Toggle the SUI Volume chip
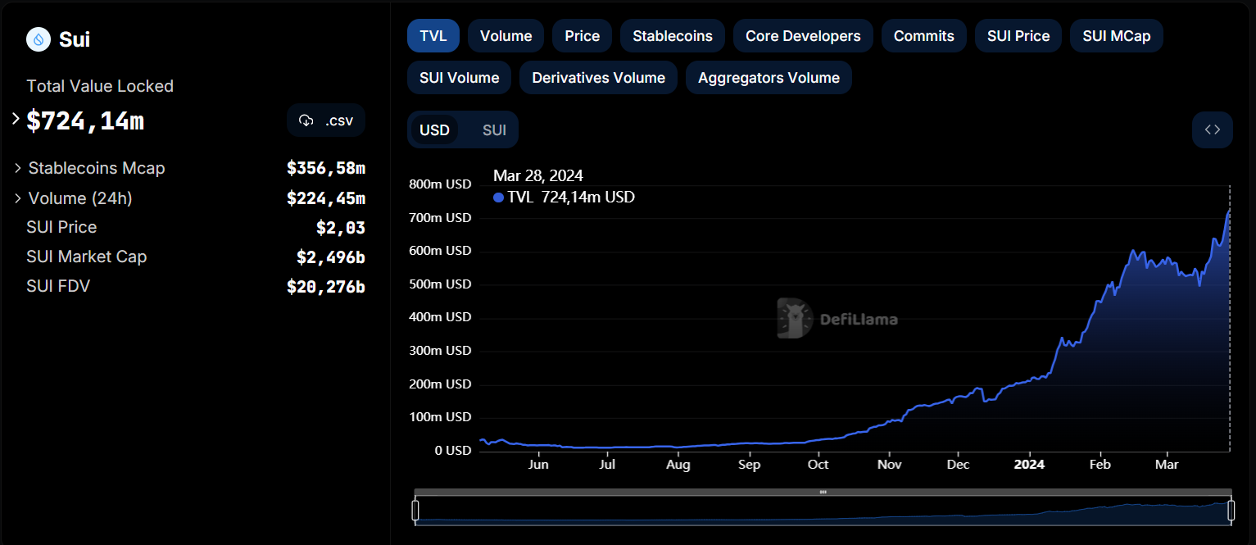Image resolution: width=1256 pixels, height=545 pixels. tap(460, 78)
